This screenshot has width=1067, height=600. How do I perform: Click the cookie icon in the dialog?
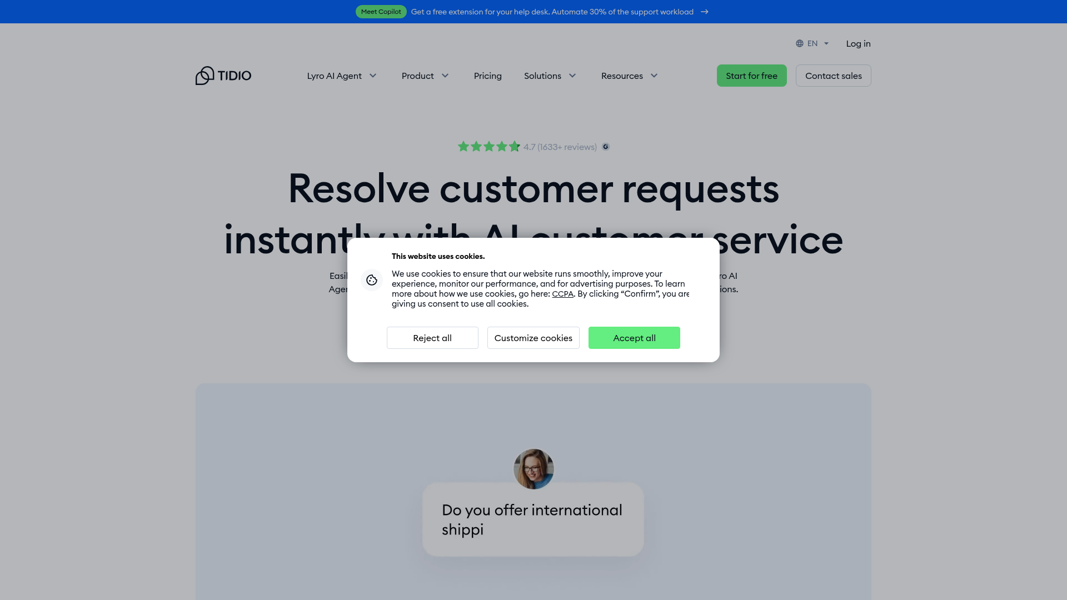point(372,280)
